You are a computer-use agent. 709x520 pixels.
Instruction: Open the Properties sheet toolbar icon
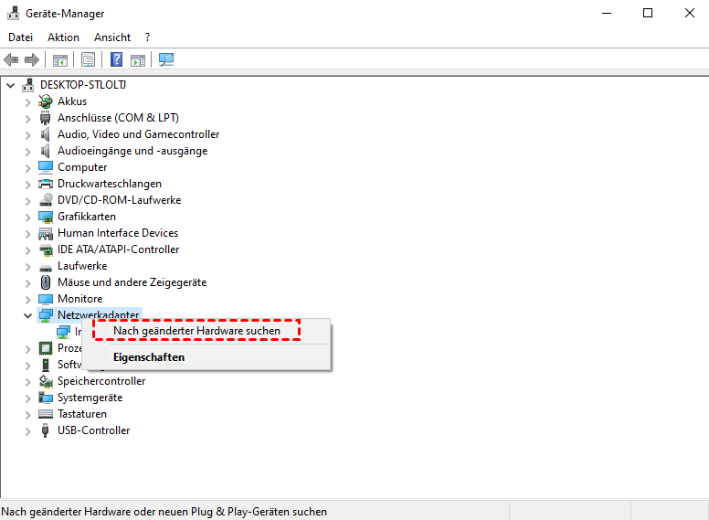click(x=89, y=59)
